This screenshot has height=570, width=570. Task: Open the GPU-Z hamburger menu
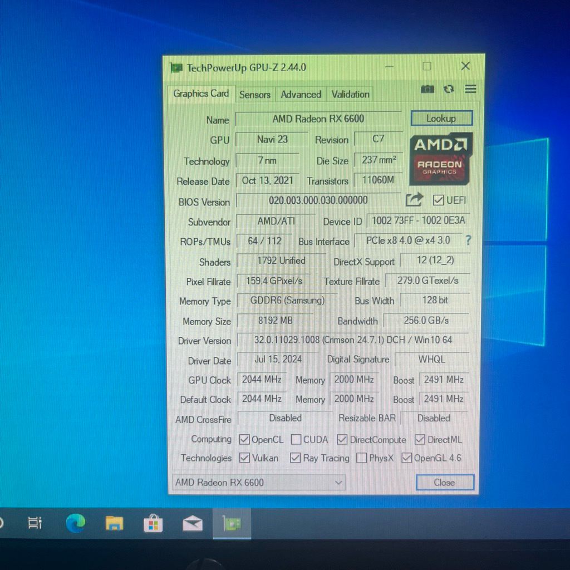point(470,89)
